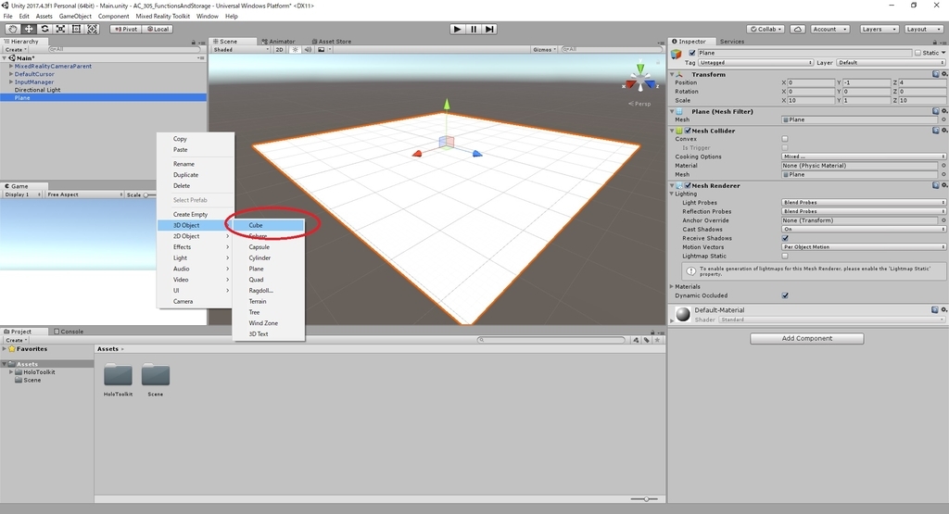Open the GameObject menu

point(75,17)
